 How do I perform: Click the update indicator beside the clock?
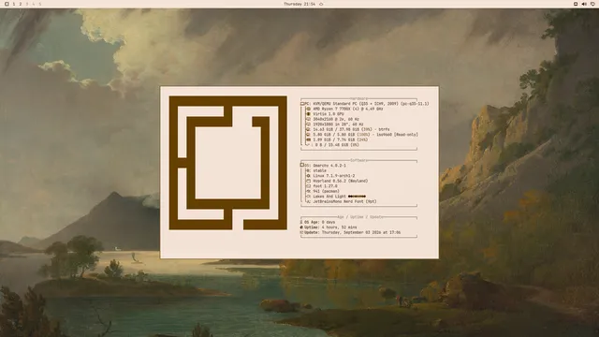pos(321,4)
